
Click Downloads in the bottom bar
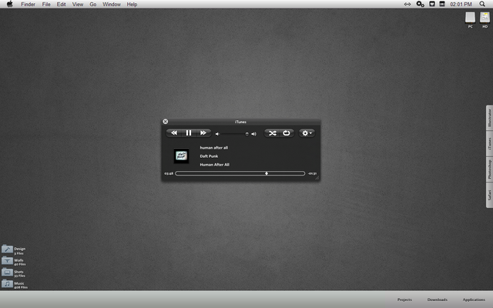pyautogui.click(x=437, y=299)
